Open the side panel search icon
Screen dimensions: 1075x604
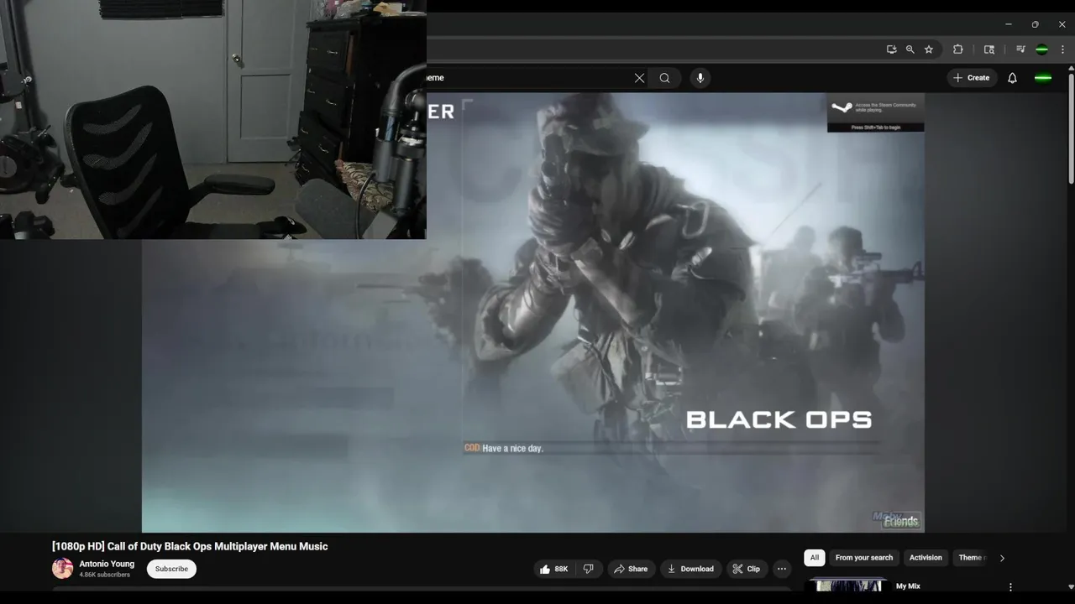tap(989, 49)
